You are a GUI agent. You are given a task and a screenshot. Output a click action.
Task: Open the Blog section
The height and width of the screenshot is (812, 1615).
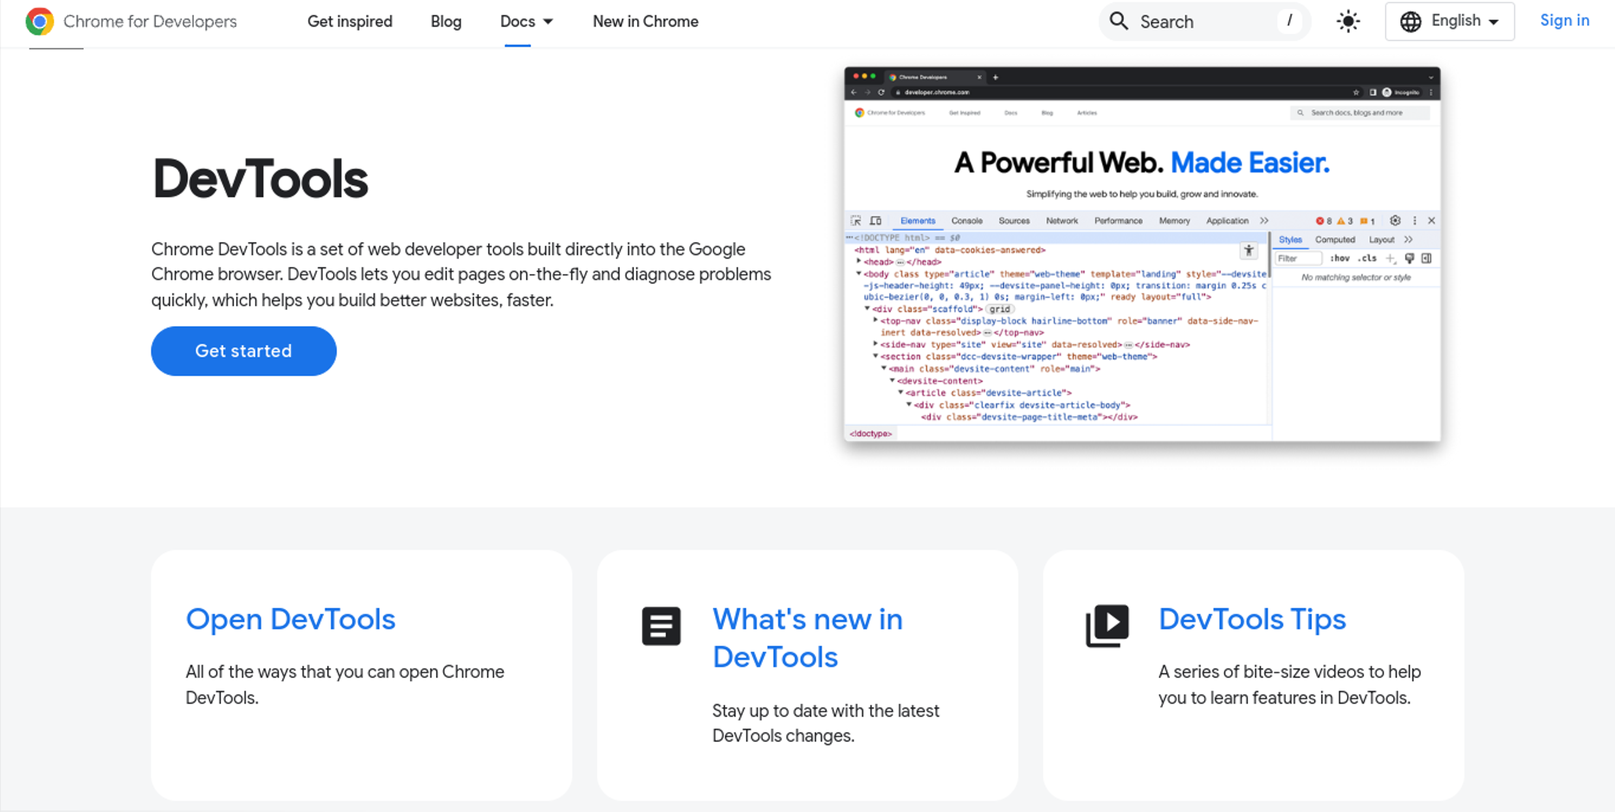(x=446, y=21)
